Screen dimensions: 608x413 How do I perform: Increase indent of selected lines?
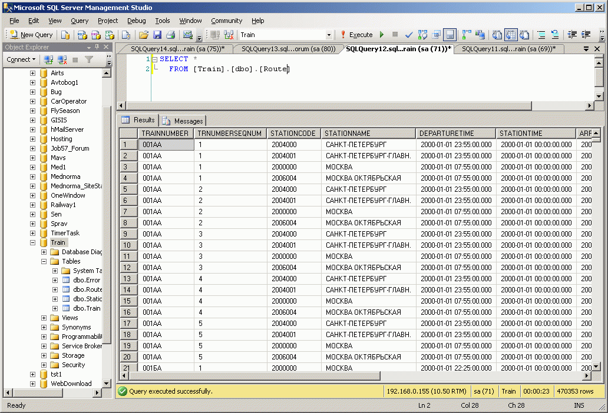(586, 35)
